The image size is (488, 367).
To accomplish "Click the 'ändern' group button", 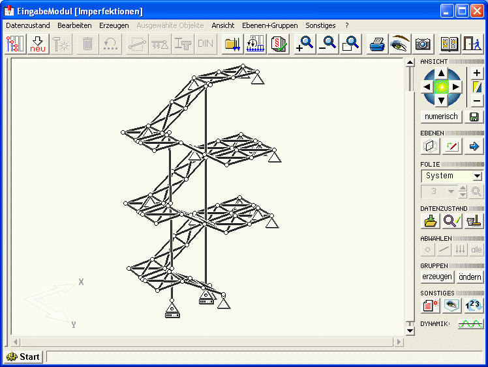I will 470,277.
